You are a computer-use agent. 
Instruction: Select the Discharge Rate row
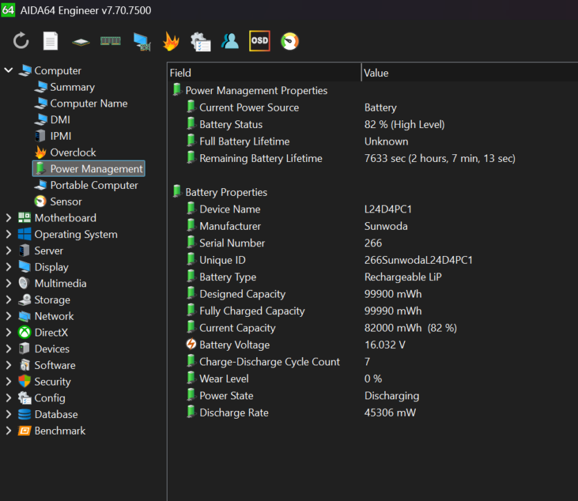pyautogui.click(x=372, y=412)
